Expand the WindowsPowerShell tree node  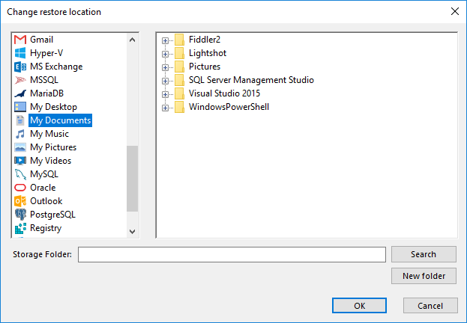point(166,108)
